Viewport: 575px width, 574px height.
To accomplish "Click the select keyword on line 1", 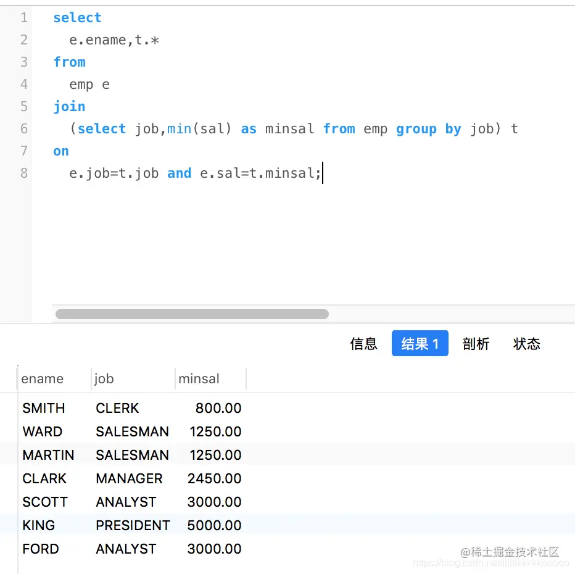I will coord(77,18).
